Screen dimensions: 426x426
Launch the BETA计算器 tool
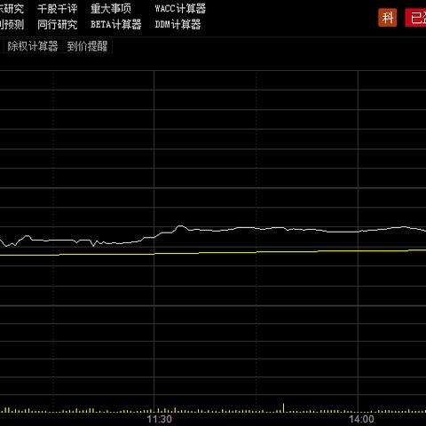click(116, 24)
